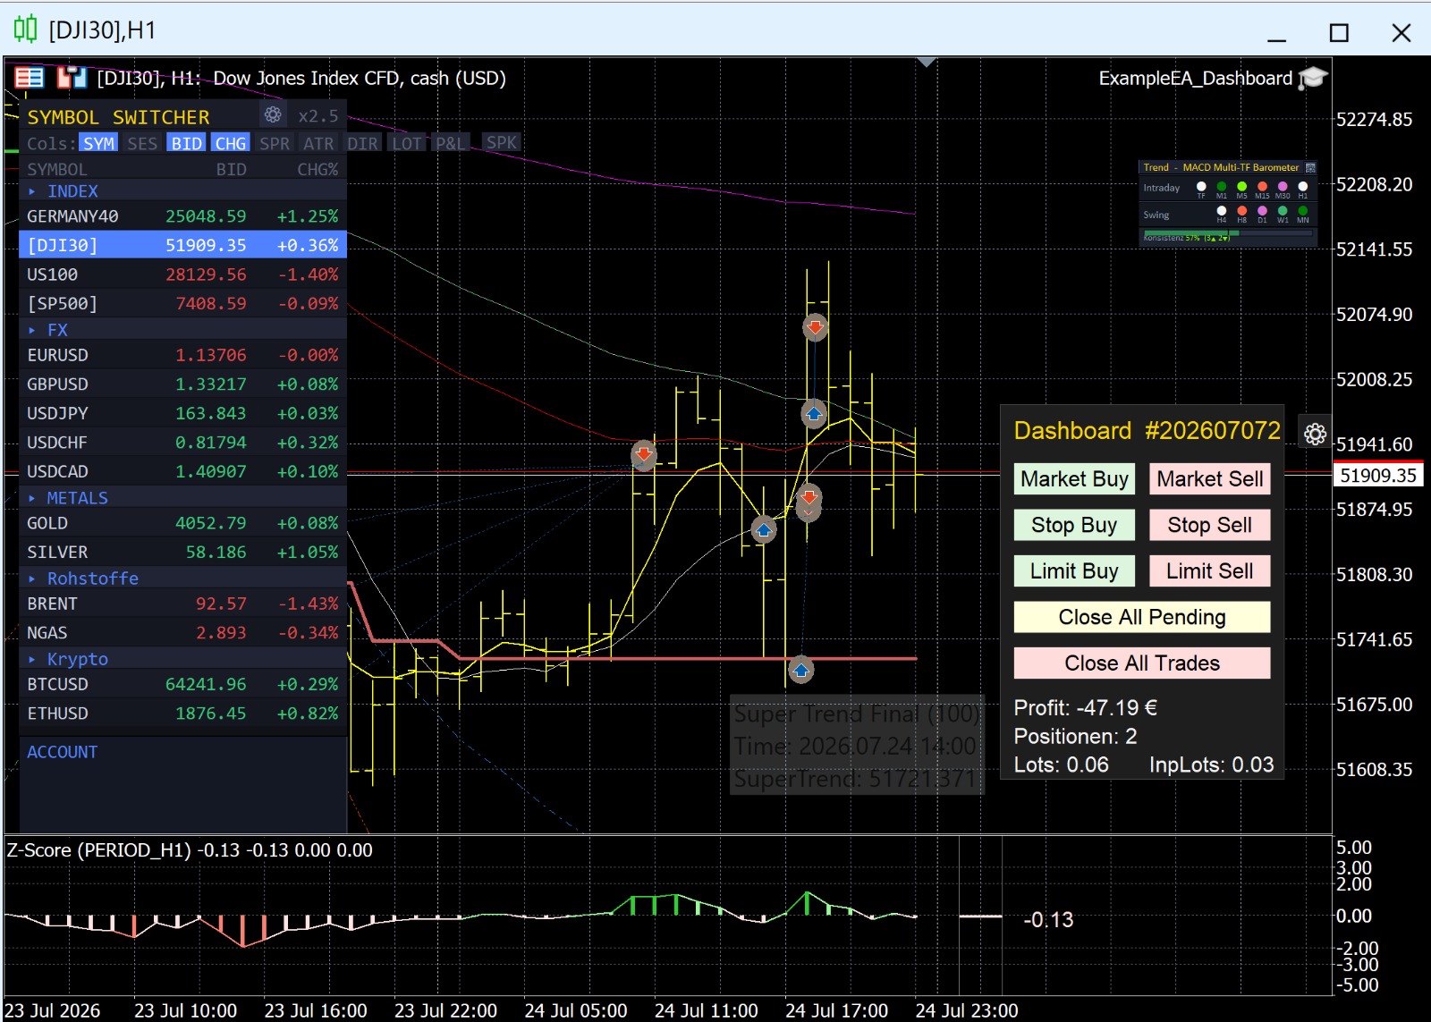Toggle the P&L column
This screenshot has height=1022, width=1431.
click(450, 143)
